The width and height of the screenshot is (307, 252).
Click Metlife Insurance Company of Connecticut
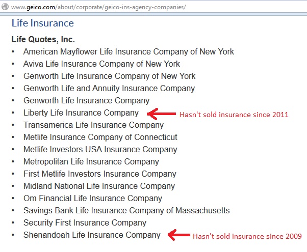100,137
